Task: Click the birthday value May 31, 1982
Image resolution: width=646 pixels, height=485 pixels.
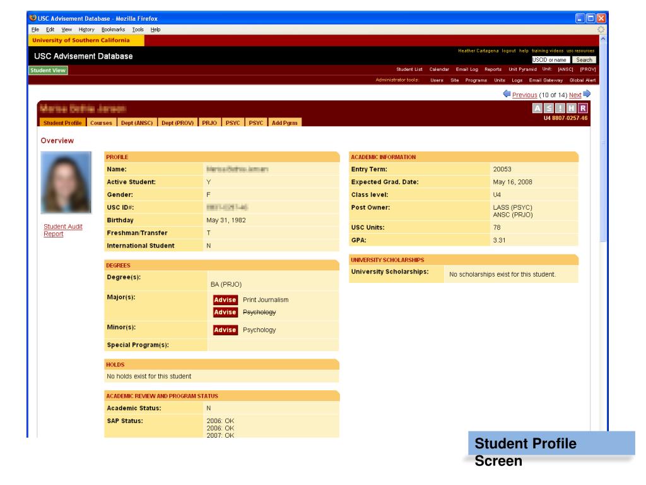Action: [226, 220]
